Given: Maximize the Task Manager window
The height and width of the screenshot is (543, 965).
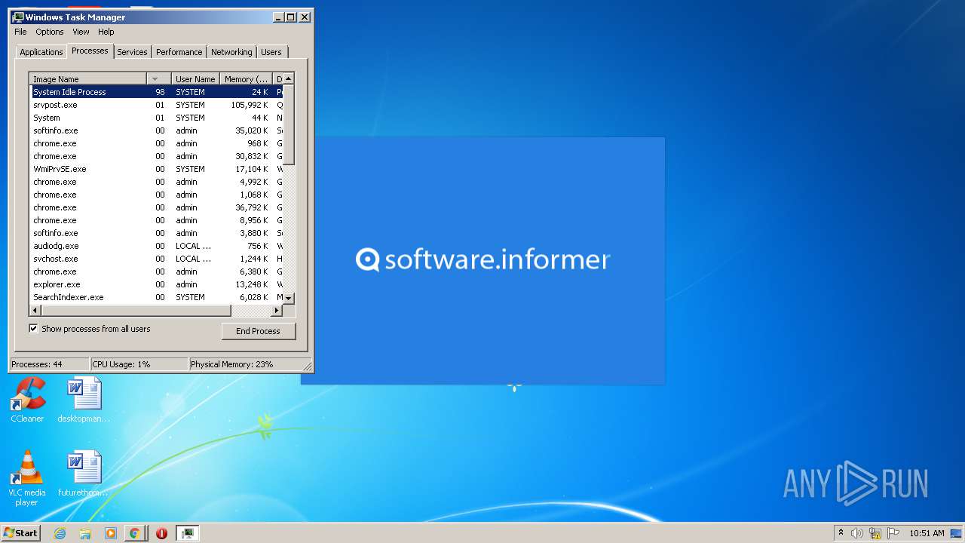Looking at the screenshot, I should [291, 17].
